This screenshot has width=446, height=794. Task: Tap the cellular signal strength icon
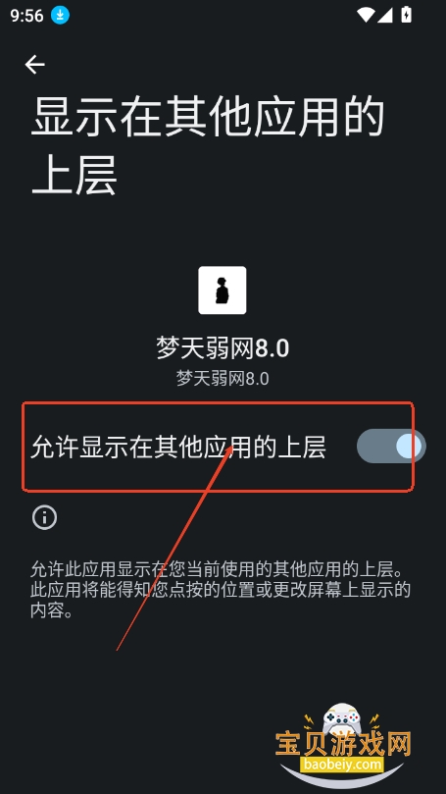[x=385, y=15]
